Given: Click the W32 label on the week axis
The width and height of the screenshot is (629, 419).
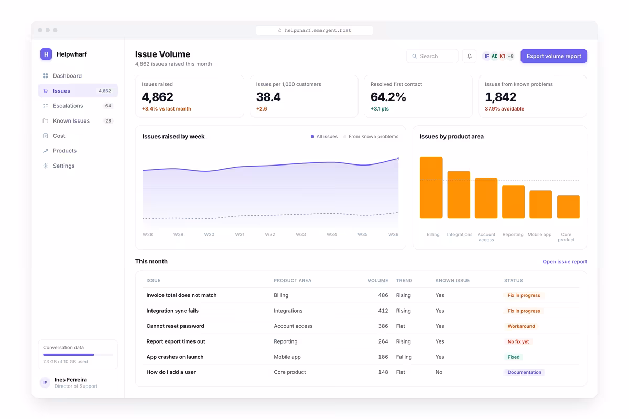Looking at the screenshot, I should pos(270,235).
